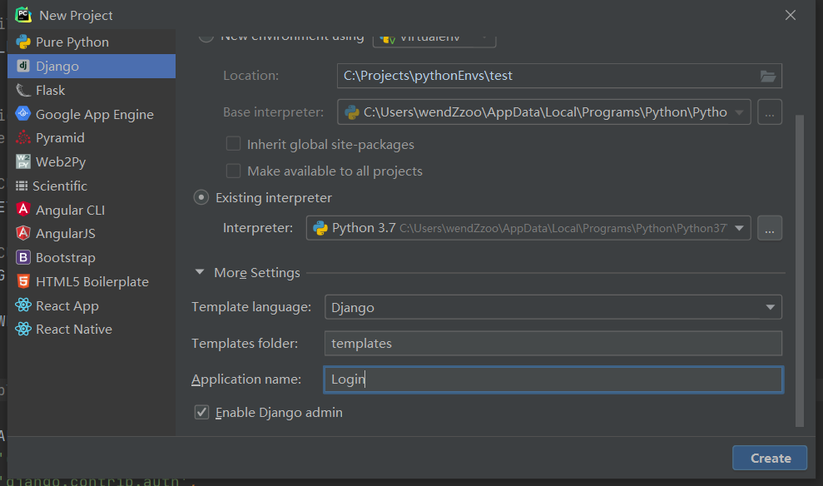Check Inherit global site-packages
The height and width of the screenshot is (486, 823).
(233, 144)
